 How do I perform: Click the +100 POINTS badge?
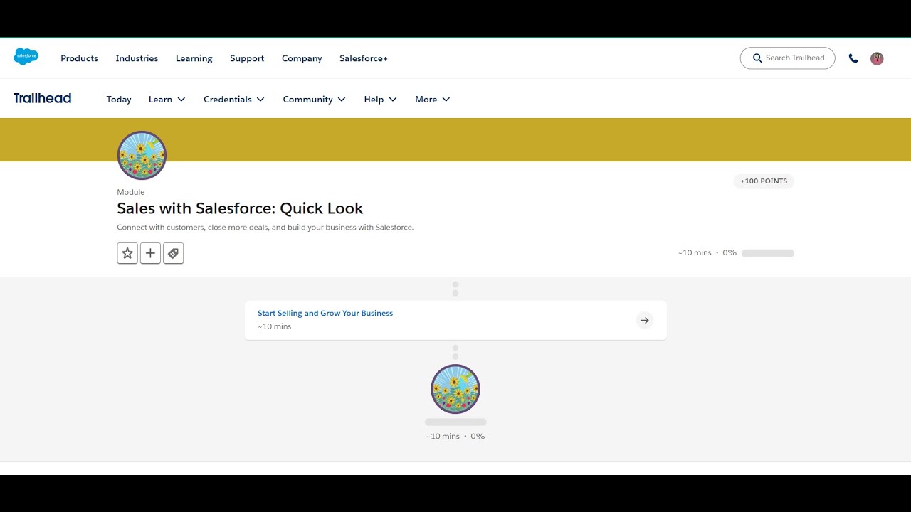[764, 181]
